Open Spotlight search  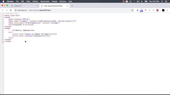162,1
